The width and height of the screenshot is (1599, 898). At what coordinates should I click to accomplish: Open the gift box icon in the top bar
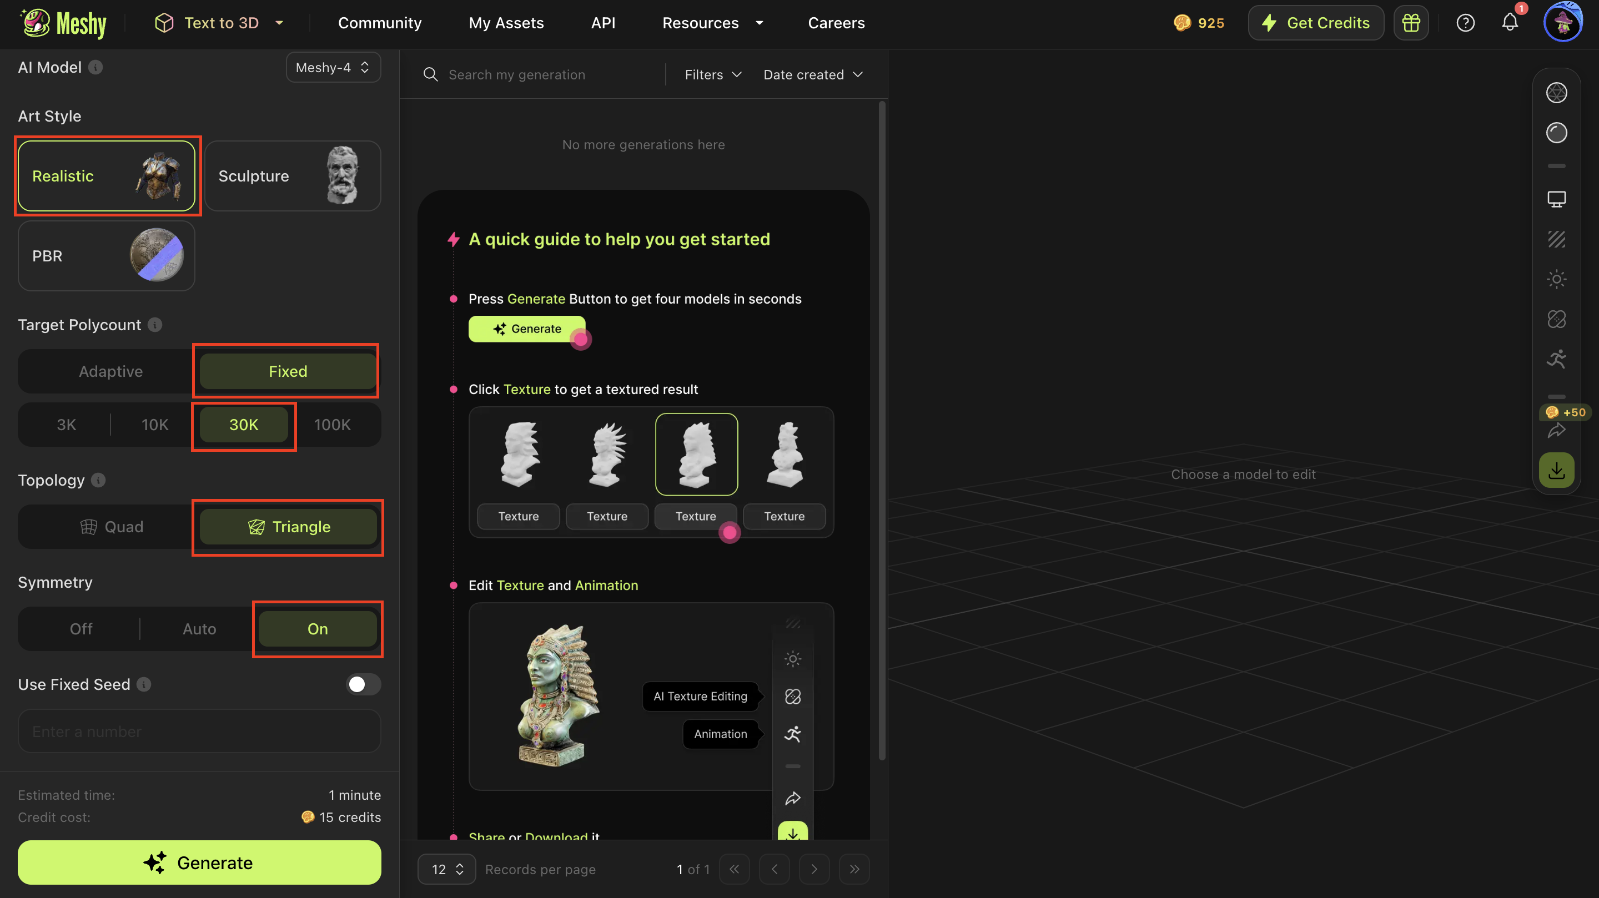click(1411, 22)
